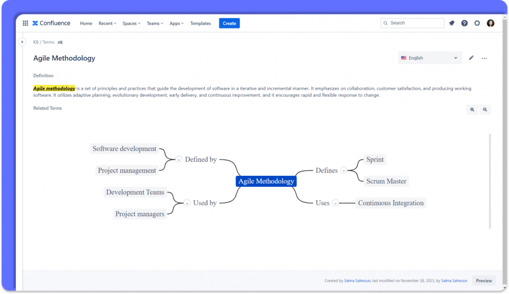
Task: Open settings via the gear icon
Action: tap(477, 23)
